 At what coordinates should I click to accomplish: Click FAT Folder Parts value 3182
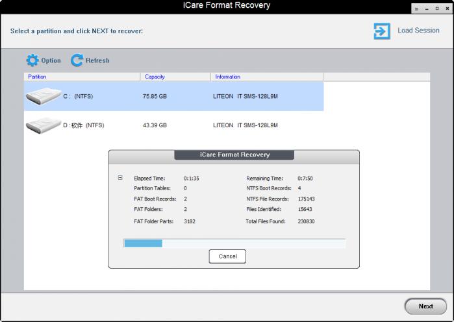pyautogui.click(x=190, y=221)
